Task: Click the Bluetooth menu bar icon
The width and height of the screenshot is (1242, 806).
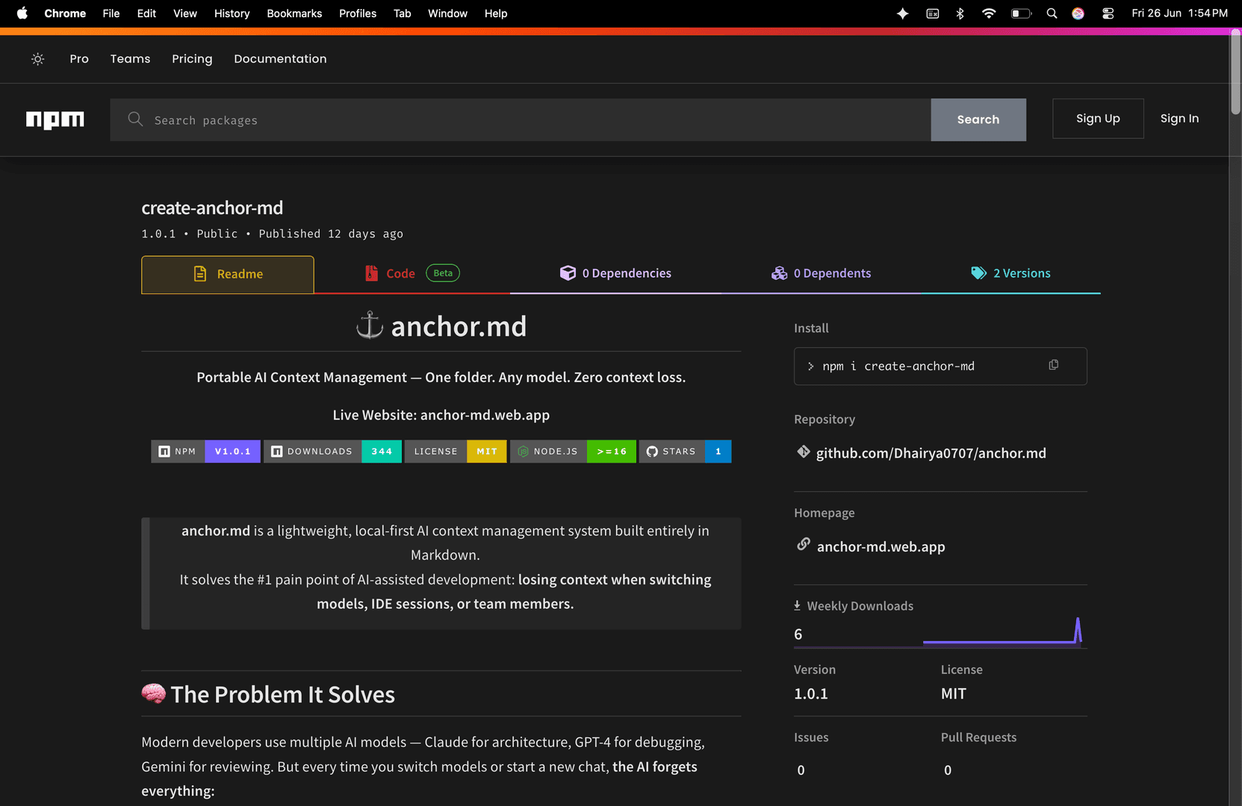Action: coord(960,13)
